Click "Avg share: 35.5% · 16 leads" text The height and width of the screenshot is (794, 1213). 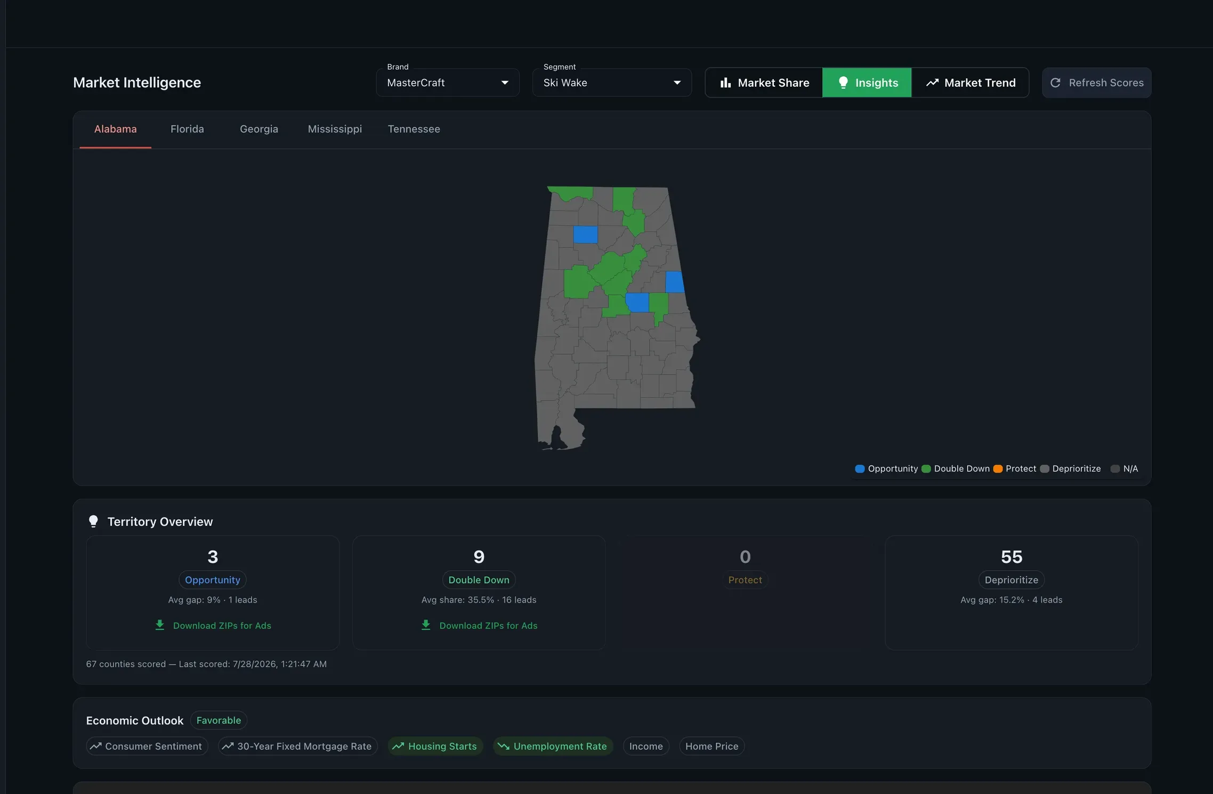(479, 600)
